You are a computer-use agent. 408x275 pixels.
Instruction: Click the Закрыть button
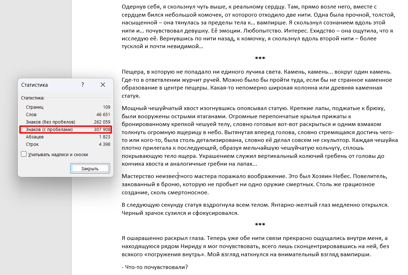[90, 168]
